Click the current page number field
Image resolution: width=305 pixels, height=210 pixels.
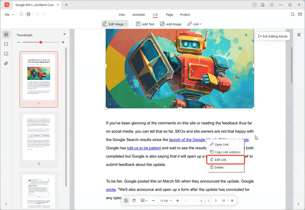coord(201,201)
